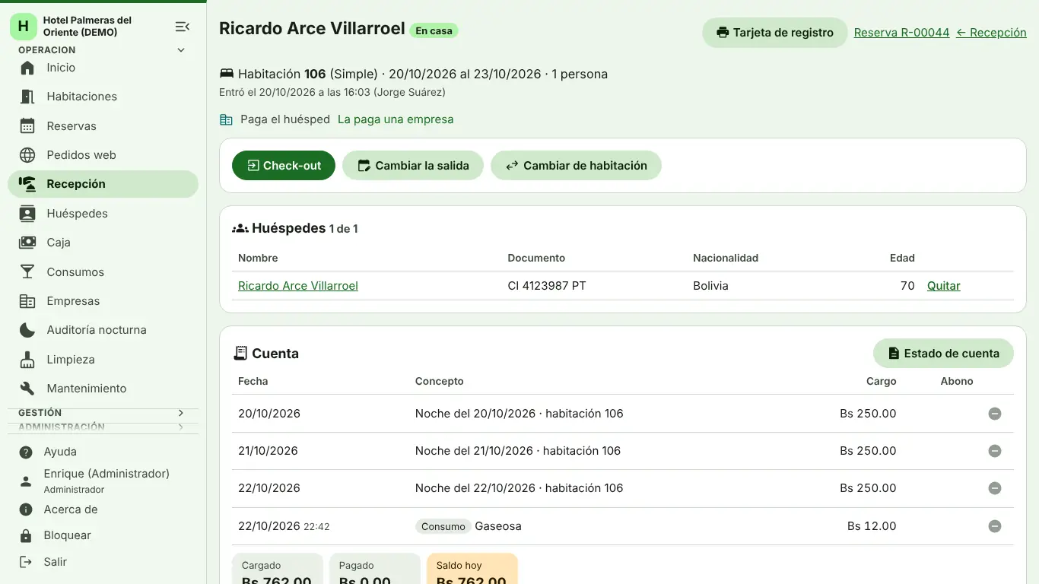Click Cambiar la salida button
Screen dimensions: 1039x584
[413, 166]
